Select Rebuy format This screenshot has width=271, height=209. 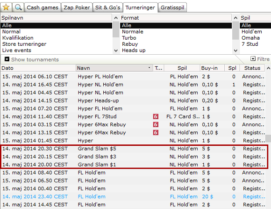coord(176,44)
